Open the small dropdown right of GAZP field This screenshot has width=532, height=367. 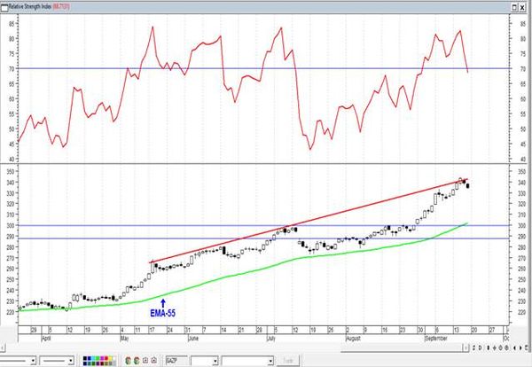coord(215,361)
